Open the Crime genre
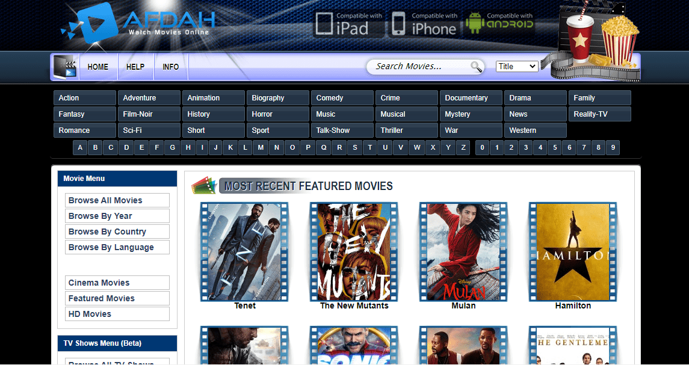 tap(406, 98)
